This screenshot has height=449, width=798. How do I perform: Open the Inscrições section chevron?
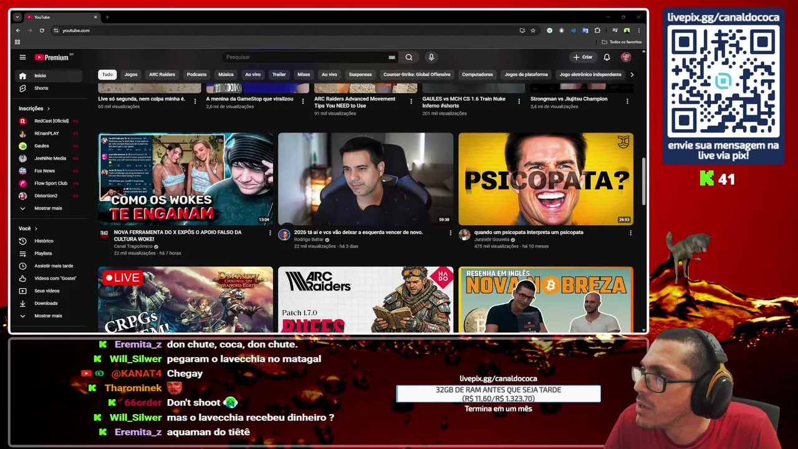pyautogui.click(x=49, y=109)
